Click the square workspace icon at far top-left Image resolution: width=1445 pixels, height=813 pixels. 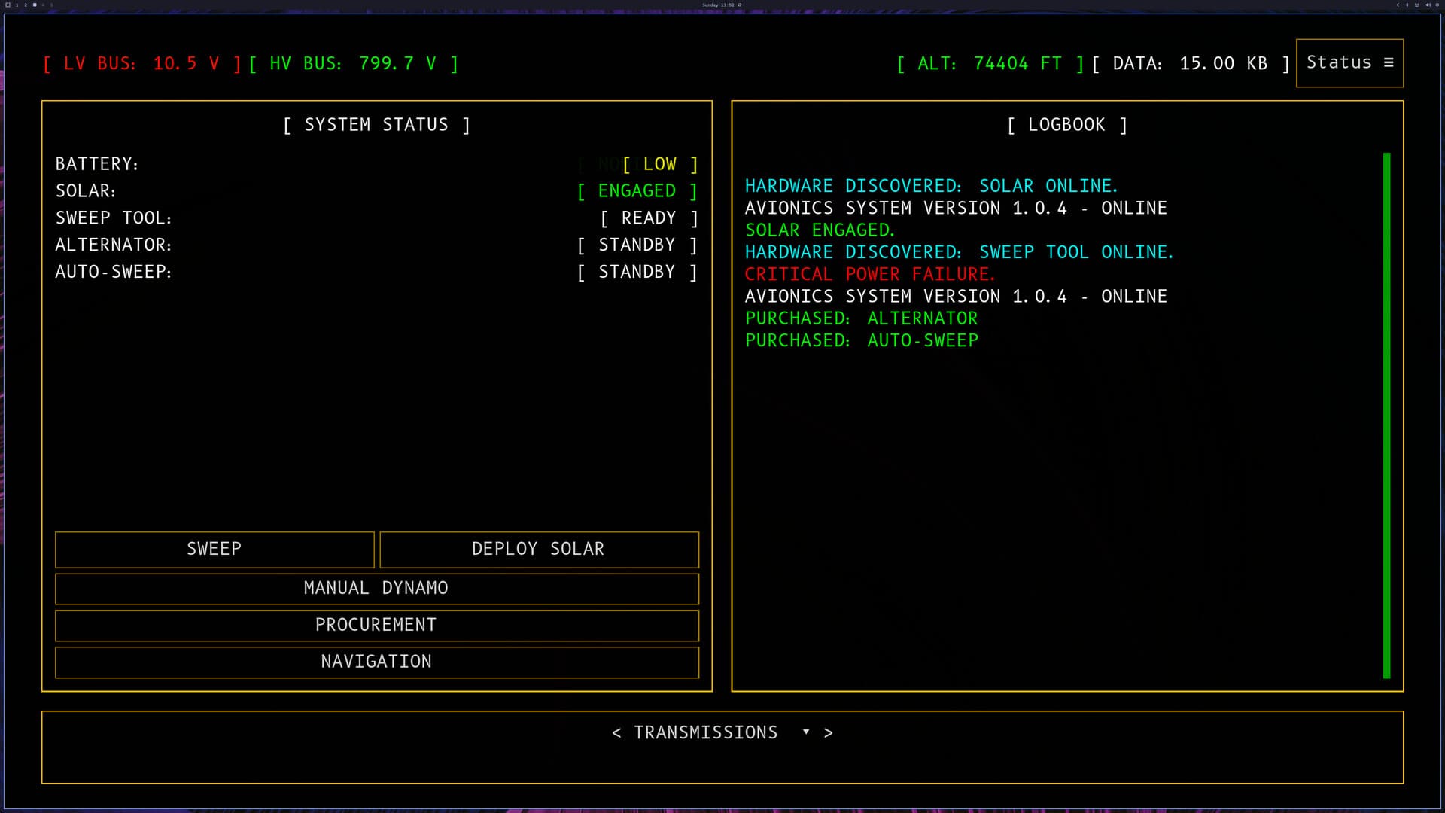tap(8, 5)
